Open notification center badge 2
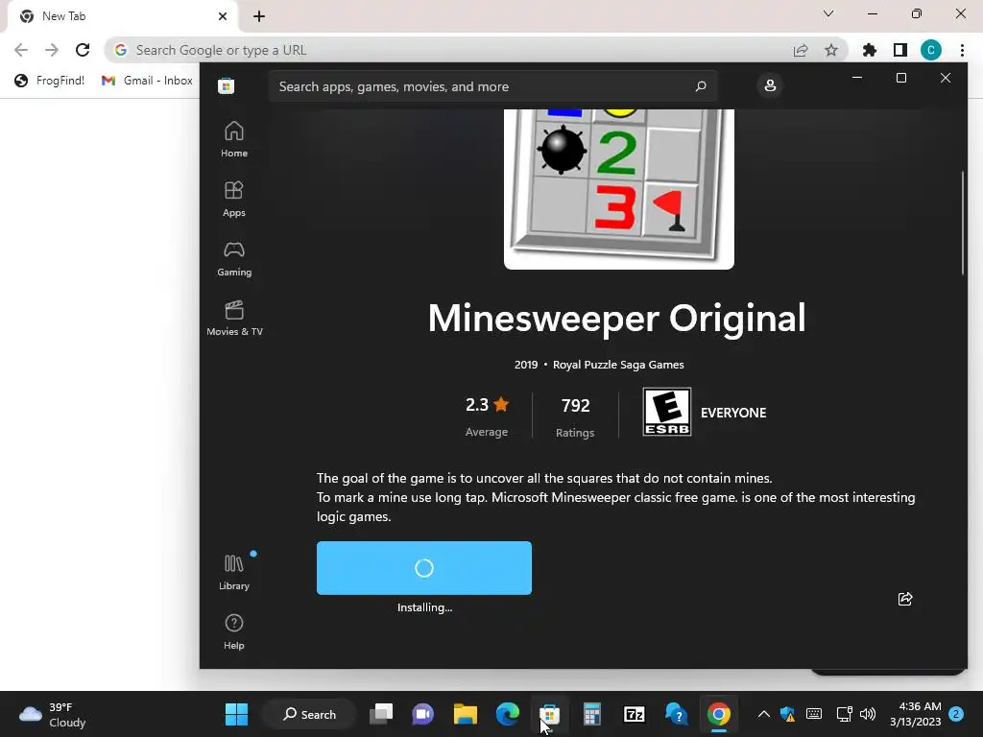Viewport: 983px width, 737px height. click(956, 714)
